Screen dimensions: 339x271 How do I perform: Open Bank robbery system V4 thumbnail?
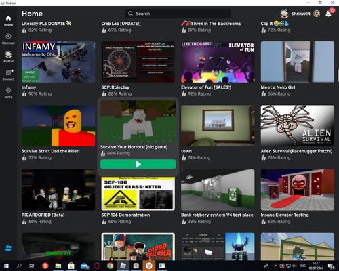tap(218, 190)
